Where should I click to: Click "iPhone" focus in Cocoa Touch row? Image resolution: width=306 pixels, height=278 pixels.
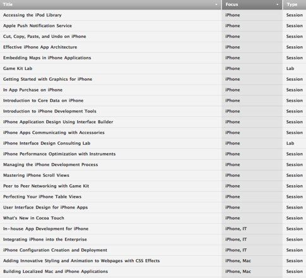(233, 218)
